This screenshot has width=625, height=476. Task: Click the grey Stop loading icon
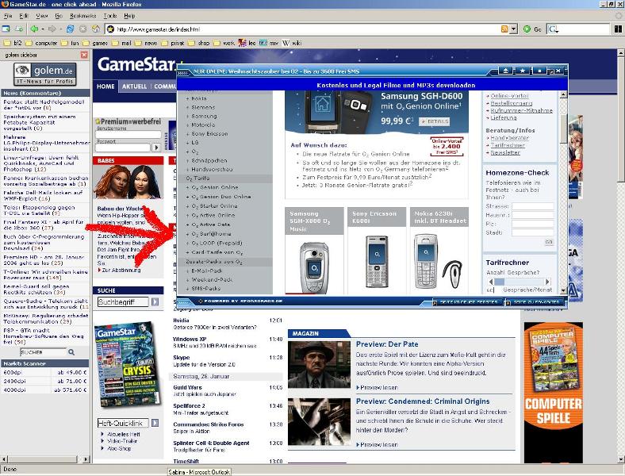(83, 29)
